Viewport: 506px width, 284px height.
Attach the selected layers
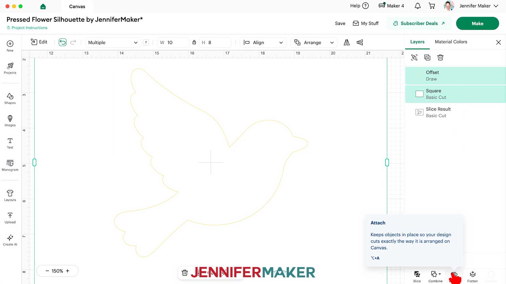[454, 277]
